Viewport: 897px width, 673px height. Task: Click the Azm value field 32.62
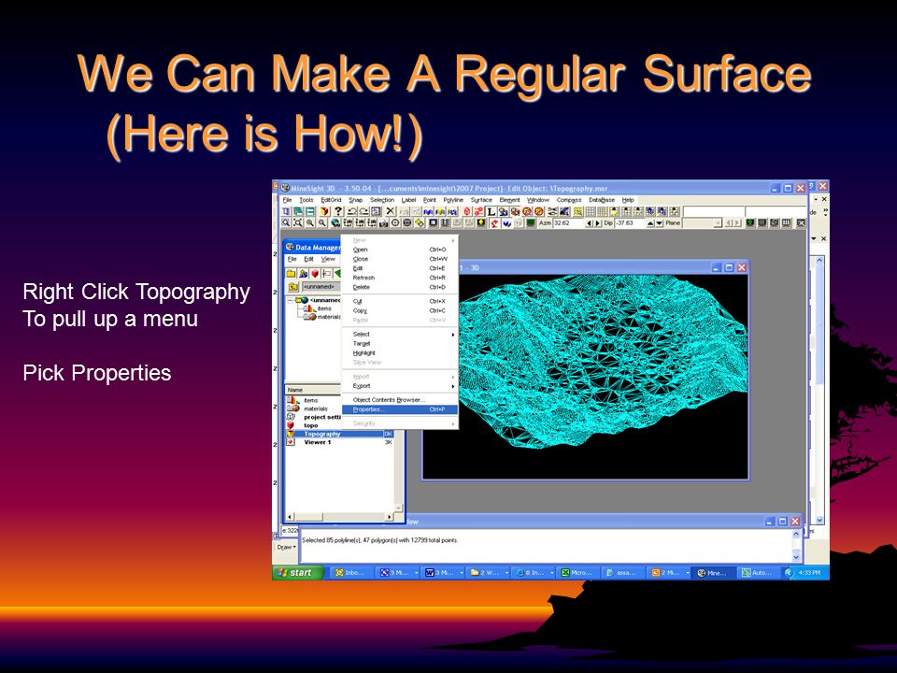pos(569,222)
